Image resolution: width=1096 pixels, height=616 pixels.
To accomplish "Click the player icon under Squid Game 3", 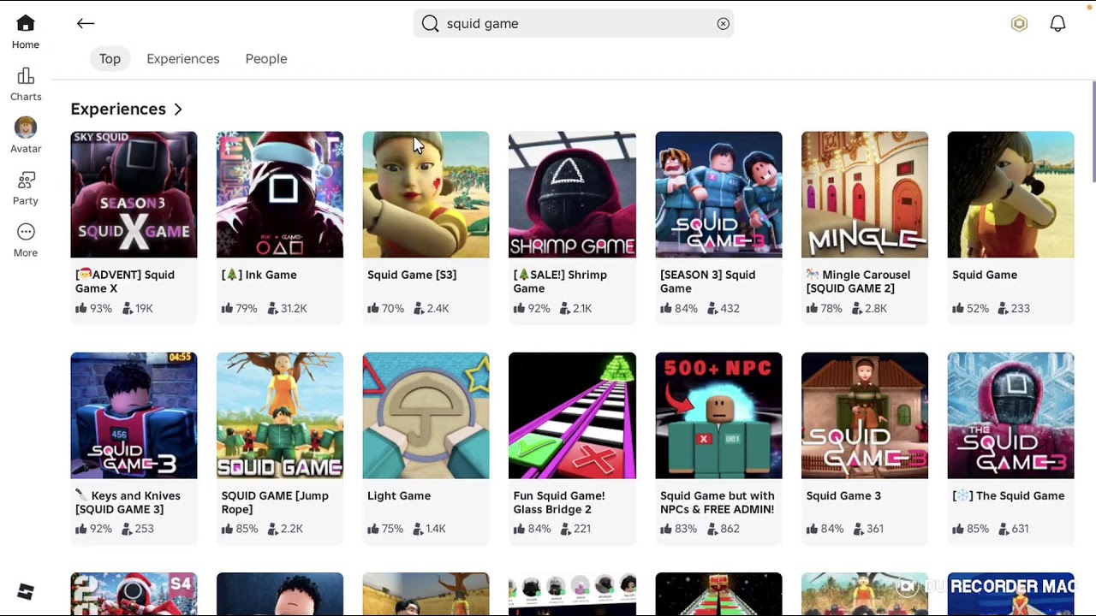I will point(857,529).
